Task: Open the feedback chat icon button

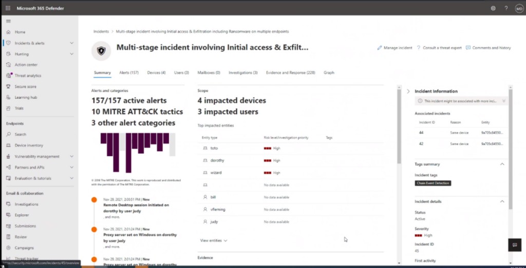Action: pyautogui.click(x=515, y=245)
